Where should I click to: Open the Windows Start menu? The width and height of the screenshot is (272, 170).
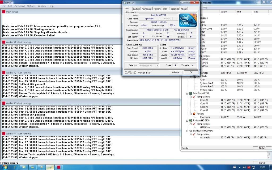5,167
